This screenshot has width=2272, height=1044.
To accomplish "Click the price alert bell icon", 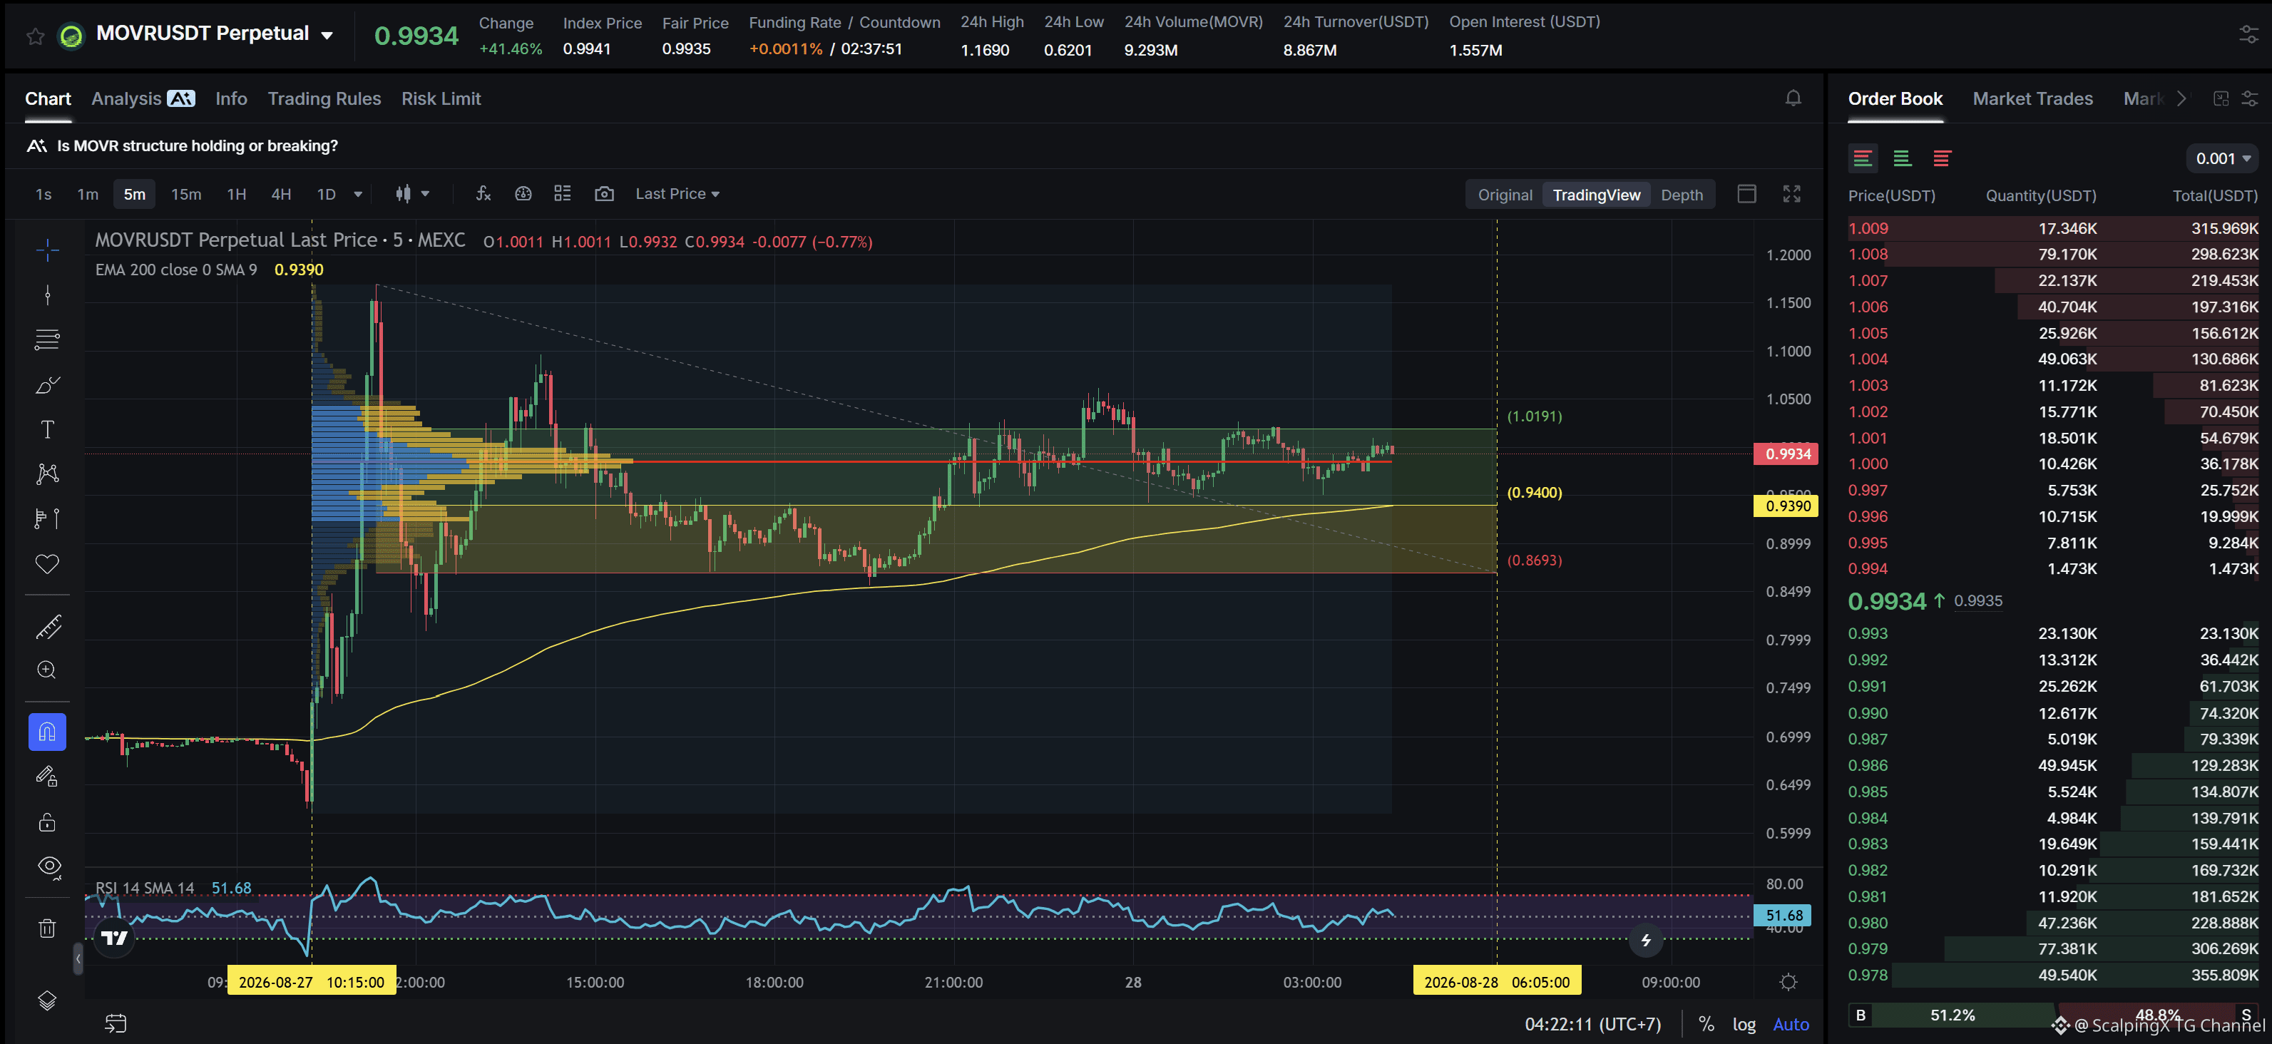I will 1793,98.
